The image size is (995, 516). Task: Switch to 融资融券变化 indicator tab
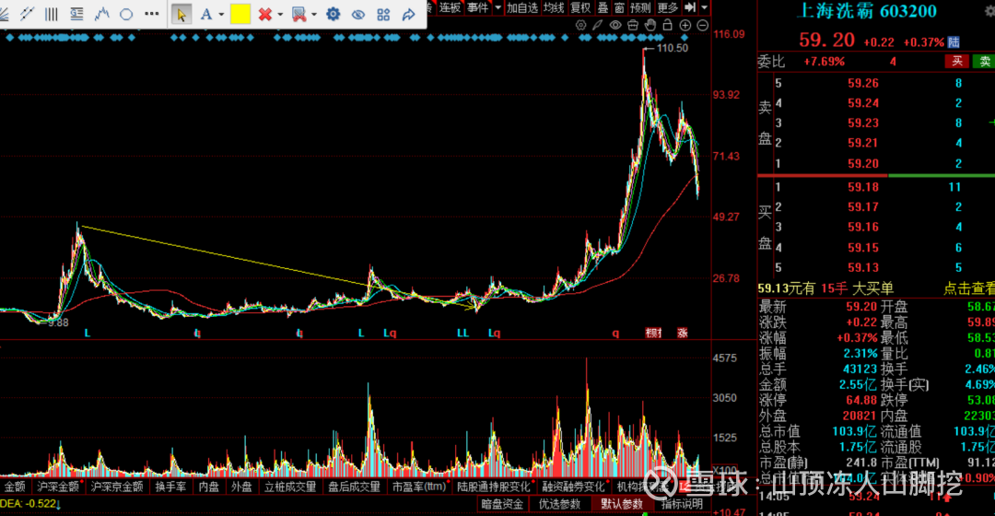tap(573, 487)
